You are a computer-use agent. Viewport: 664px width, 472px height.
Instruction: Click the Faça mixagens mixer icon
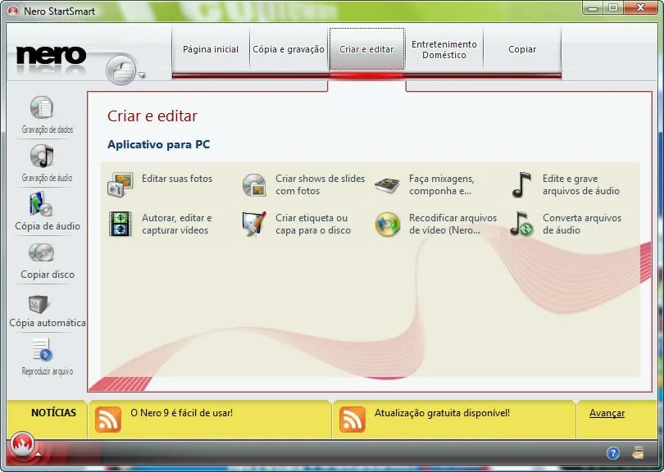pyautogui.click(x=387, y=185)
